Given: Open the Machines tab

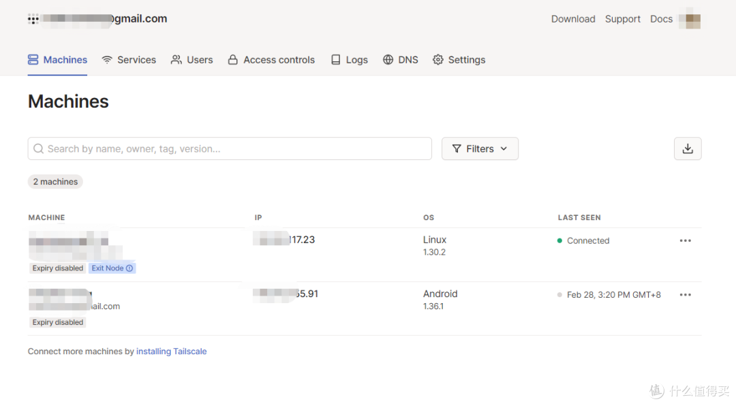Looking at the screenshot, I should click(x=58, y=60).
